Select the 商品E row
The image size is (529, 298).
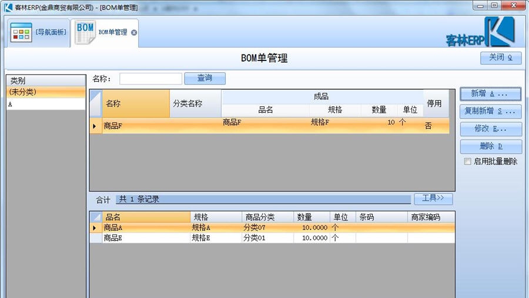point(272,238)
